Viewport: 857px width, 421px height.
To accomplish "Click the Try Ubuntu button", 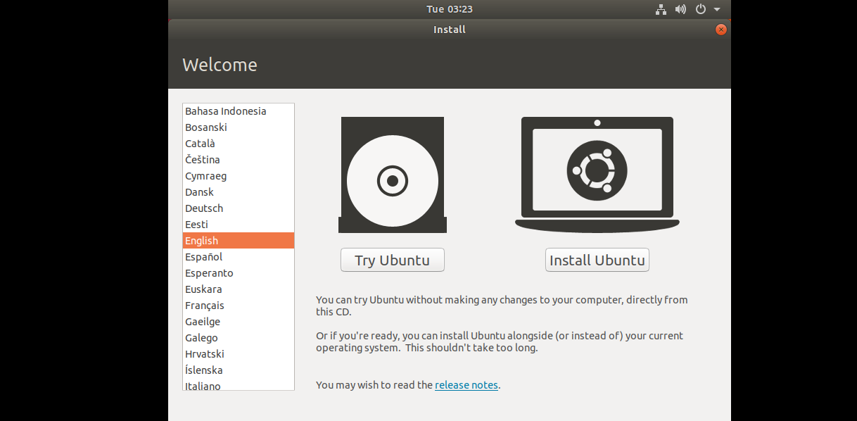I will [x=393, y=260].
